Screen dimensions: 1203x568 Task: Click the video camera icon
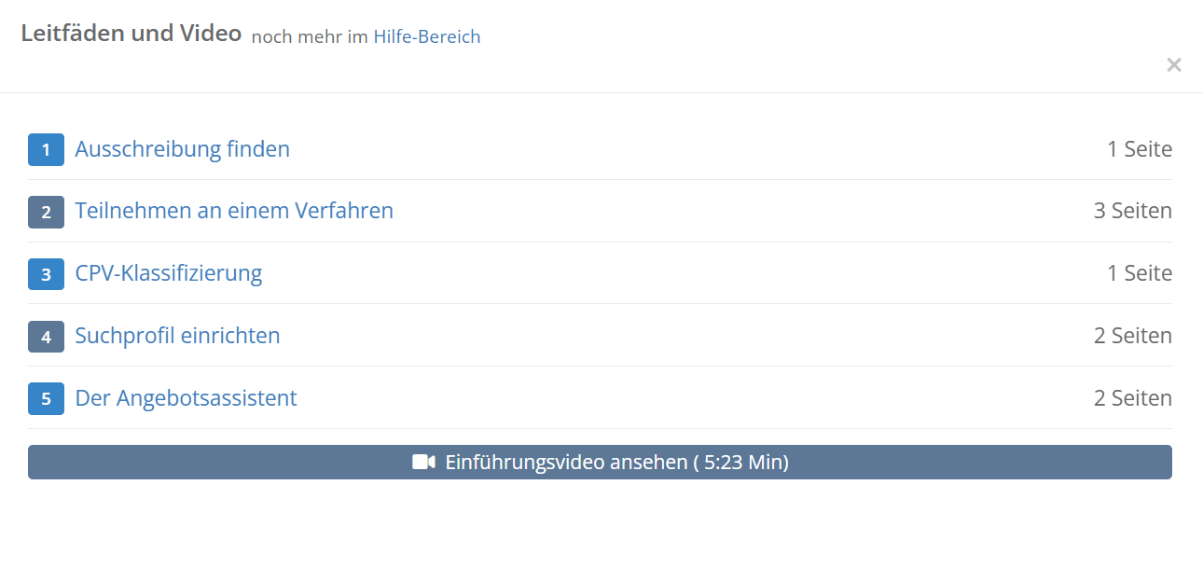coord(423,463)
